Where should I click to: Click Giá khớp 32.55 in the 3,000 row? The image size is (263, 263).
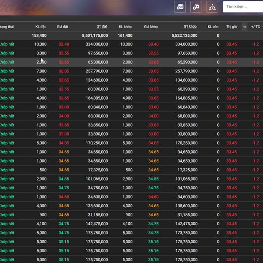pos(153,53)
